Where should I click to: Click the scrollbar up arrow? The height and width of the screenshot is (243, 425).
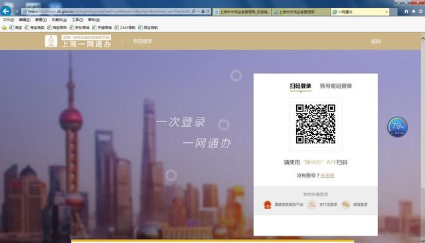[422, 39]
